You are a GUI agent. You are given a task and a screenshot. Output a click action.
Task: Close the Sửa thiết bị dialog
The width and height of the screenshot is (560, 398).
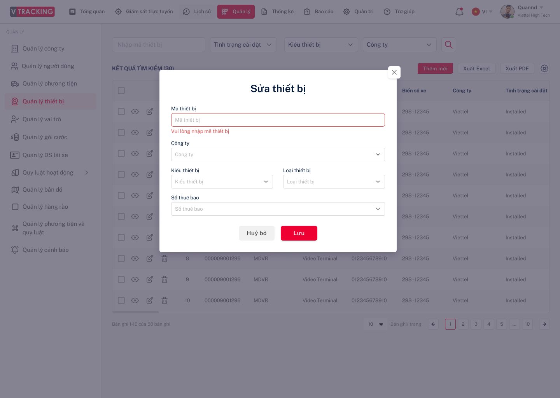(394, 72)
